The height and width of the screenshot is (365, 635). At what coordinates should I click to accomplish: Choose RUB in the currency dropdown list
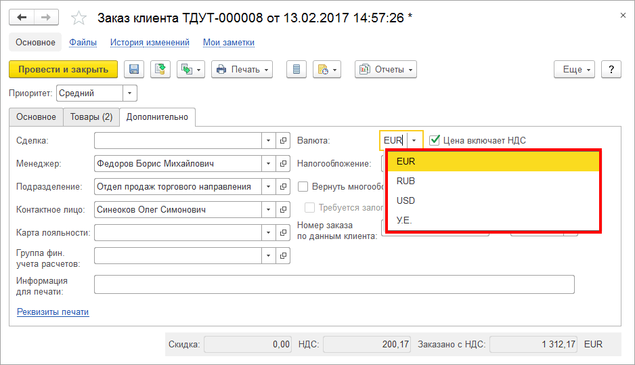tap(406, 181)
